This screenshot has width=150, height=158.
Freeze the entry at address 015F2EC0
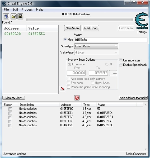10,117
